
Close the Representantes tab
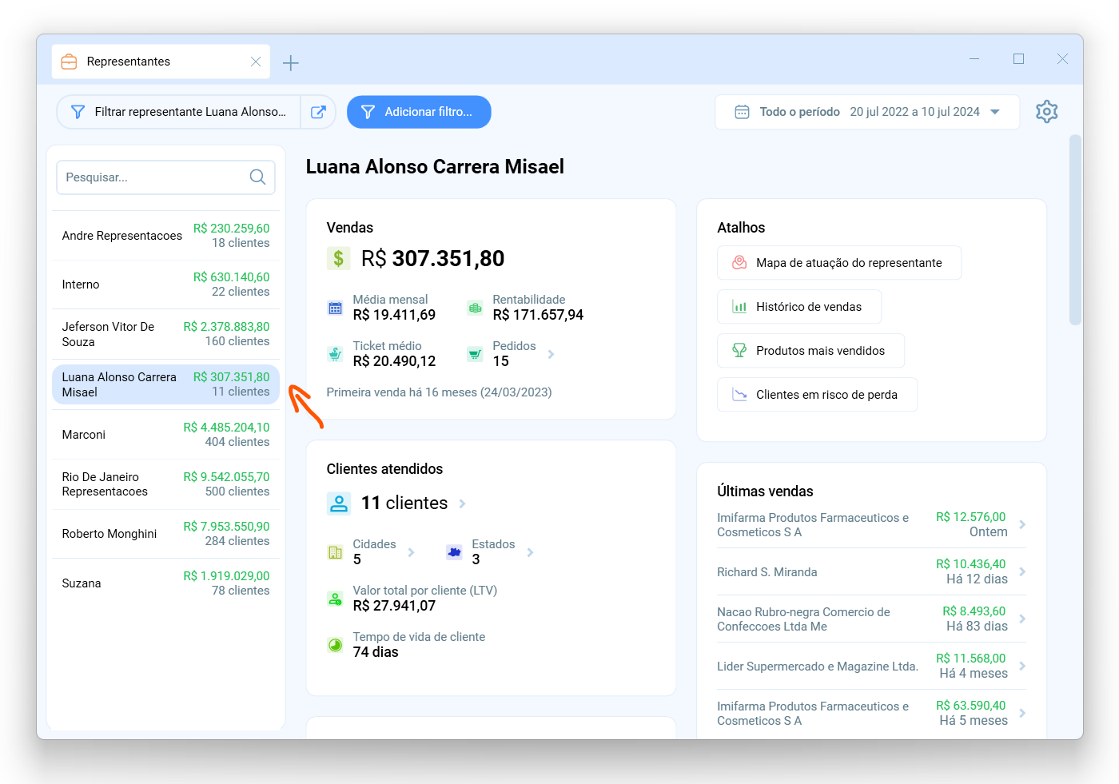click(256, 62)
